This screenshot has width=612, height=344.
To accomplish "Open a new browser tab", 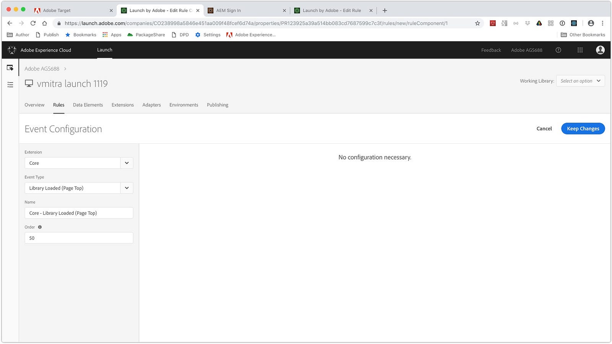I will click(x=385, y=10).
